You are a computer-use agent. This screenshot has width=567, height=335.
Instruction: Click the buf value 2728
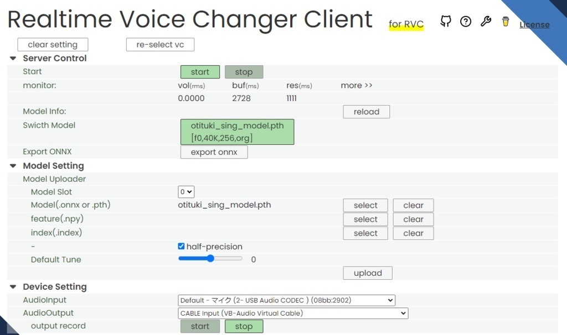tap(241, 98)
